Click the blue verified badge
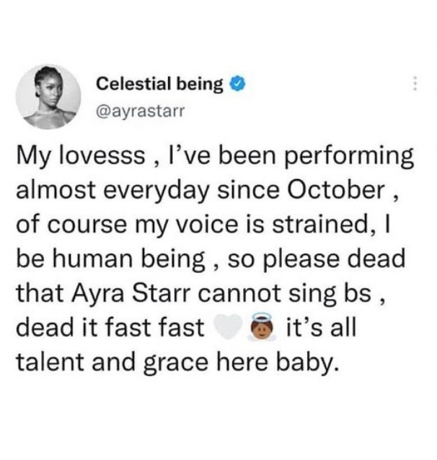The image size is (437, 460). [238, 84]
